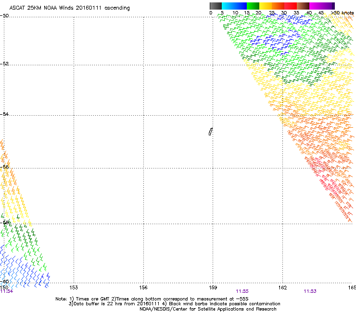Click the latitude label -54
Image resolution: width=356 pixels, height=312 pixels.
(x=4, y=114)
